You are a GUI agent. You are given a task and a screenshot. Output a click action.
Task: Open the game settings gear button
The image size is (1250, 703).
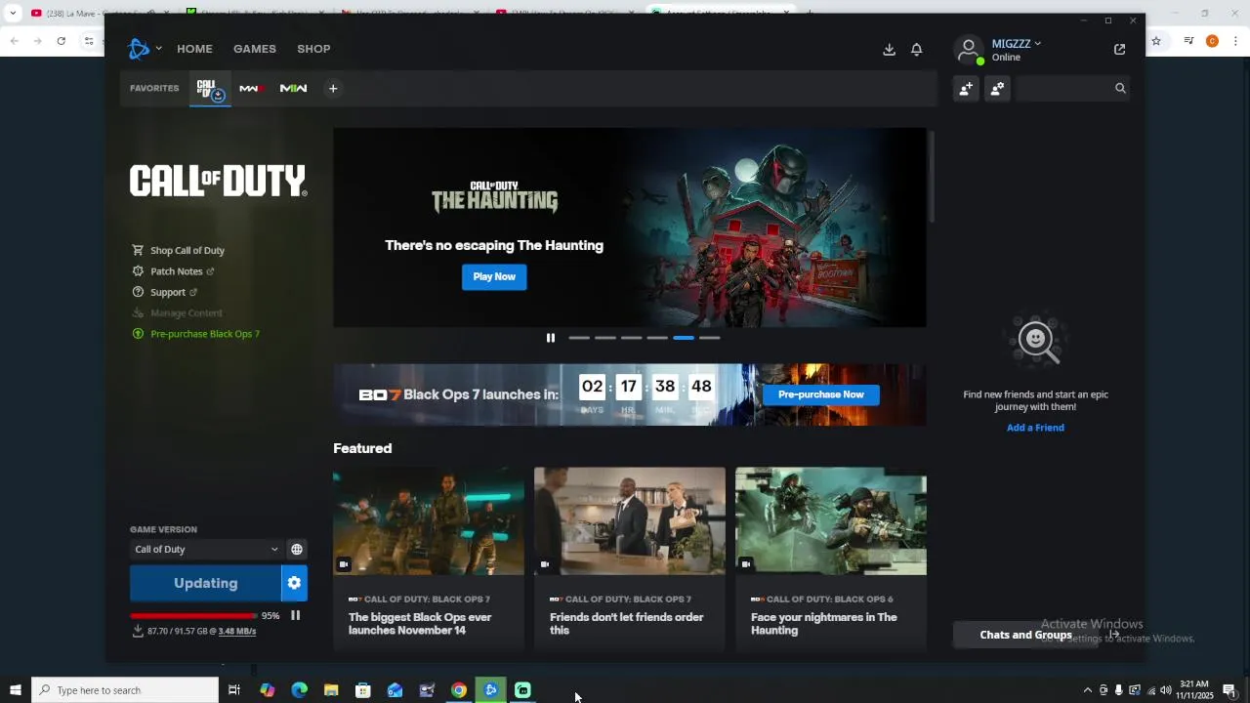pyautogui.click(x=294, y=584)
